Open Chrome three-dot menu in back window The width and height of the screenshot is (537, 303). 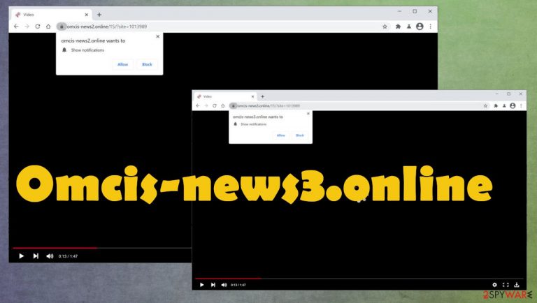pyautogui.click(x=431, y=27)
